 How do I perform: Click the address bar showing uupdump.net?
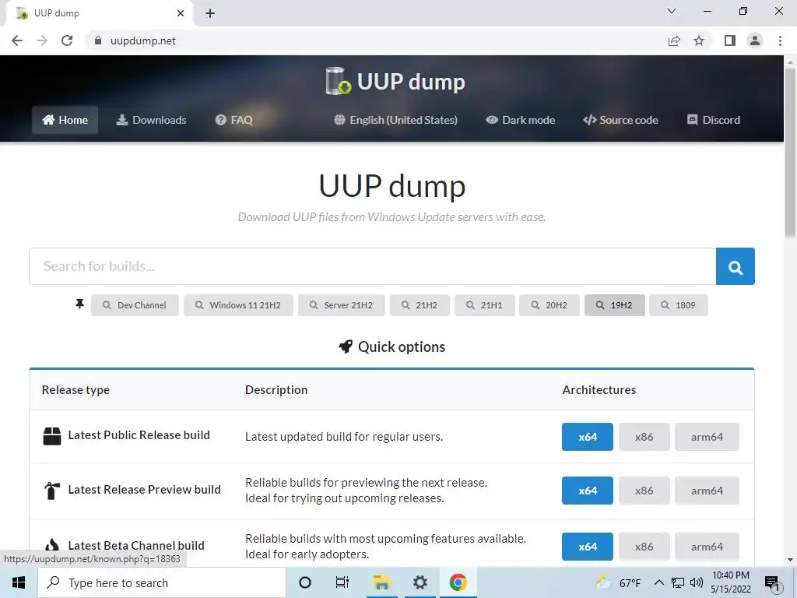(376, 40)
